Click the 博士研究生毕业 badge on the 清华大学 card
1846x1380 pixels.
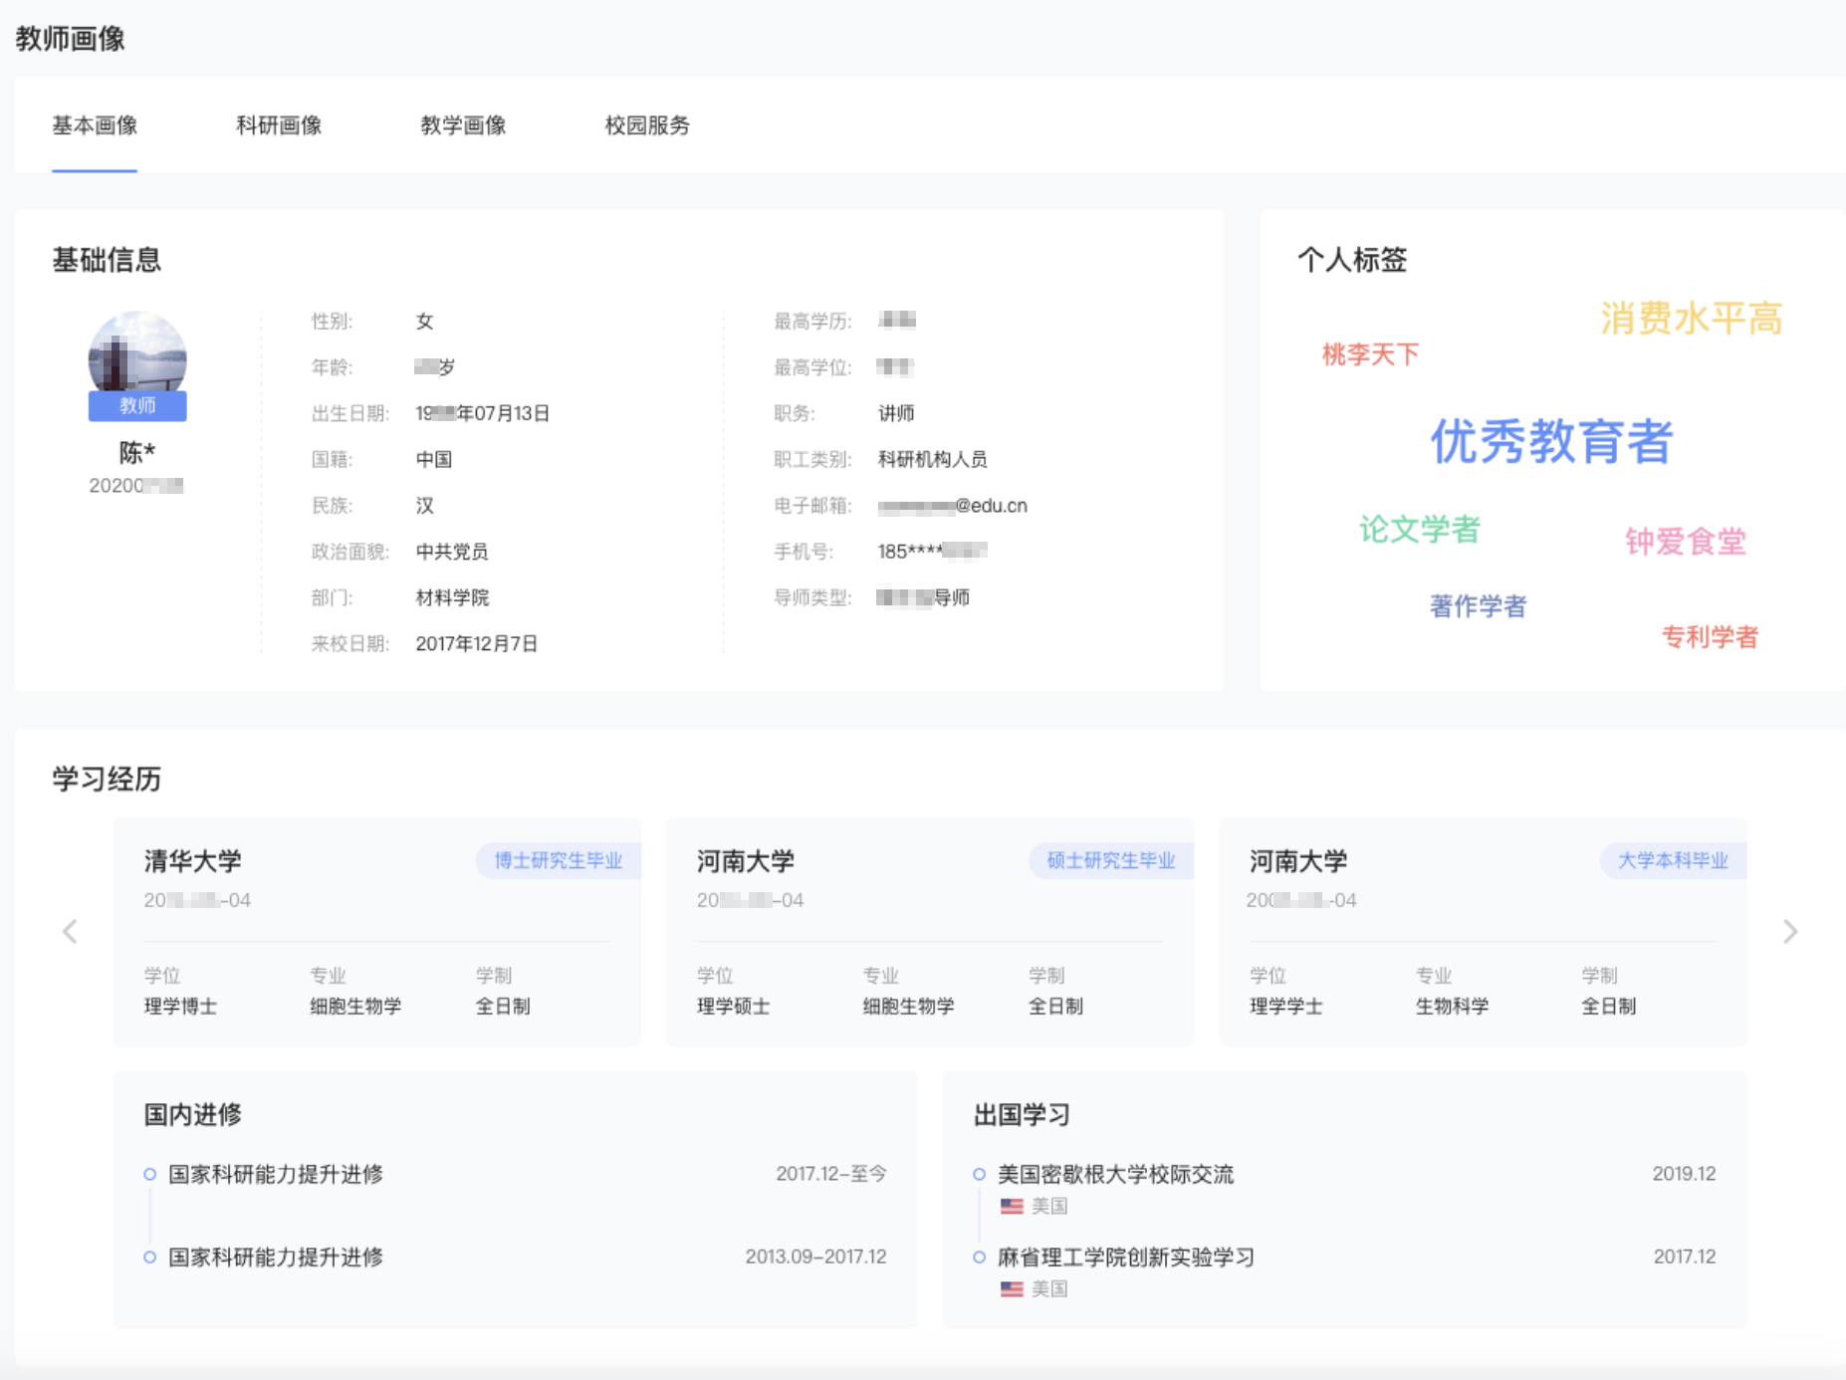pyautogui.click(x=556, y=860)
